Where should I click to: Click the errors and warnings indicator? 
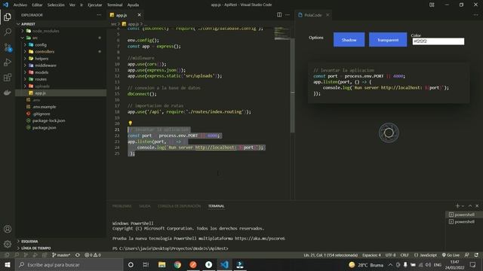(93, 255)
